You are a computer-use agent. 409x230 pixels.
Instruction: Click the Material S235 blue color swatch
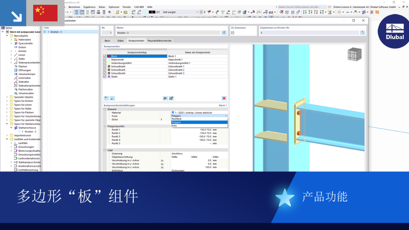[x=173, y=113]
